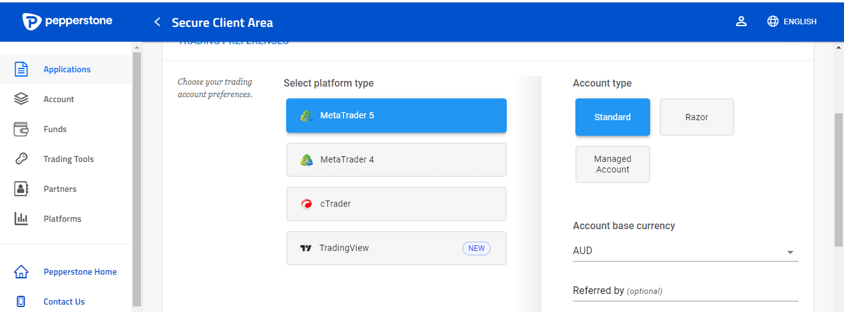Click the main page scrollbar thumb
The width and height of the screenshot is (844, 312).
pos(838,181)
